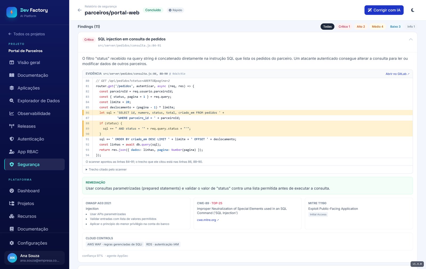Screen dimensions: 426x269
Task: Click the Ana Souza avatar
Action: tap(12, 258)
